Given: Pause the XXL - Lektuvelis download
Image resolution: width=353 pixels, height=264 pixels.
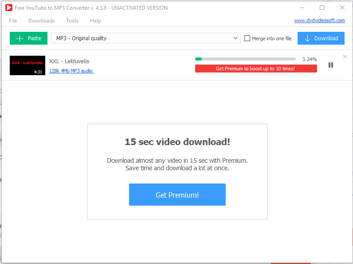Looking at the screenshot, I should [x=331, y=65].
